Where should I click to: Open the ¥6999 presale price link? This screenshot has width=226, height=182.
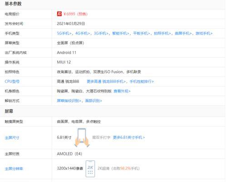click(x=75, y=14)
